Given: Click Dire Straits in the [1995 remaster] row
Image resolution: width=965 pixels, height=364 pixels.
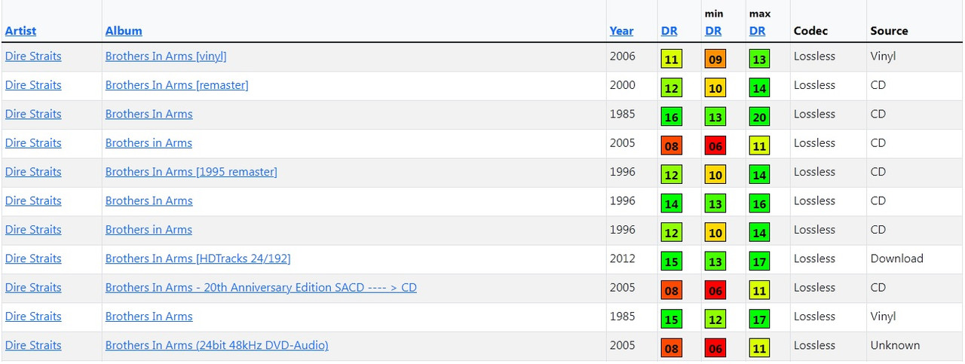Looking at the screenshot, I should pyautogui.click(x=33, y=172).
